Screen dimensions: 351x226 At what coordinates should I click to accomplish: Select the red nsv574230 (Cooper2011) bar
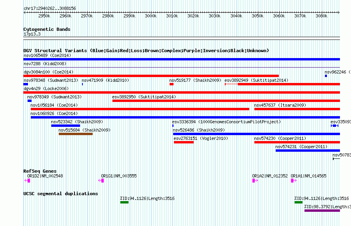point(297,142)
